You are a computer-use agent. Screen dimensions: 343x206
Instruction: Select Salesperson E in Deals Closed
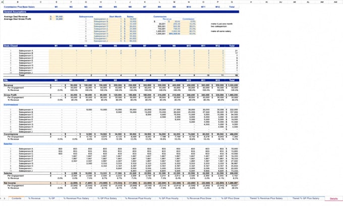tap(26, 60)
